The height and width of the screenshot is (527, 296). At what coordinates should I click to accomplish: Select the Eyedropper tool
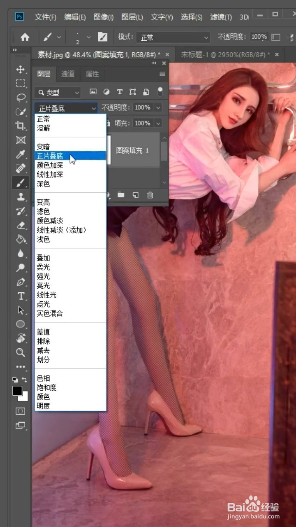point(21,154)
